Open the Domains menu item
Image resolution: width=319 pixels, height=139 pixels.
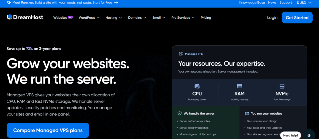[135, 18]
